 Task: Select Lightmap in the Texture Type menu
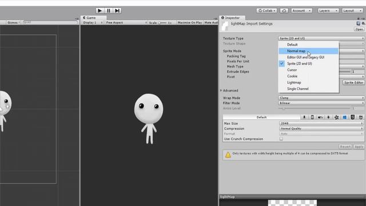pyautogui.click(x=309, y=82)
